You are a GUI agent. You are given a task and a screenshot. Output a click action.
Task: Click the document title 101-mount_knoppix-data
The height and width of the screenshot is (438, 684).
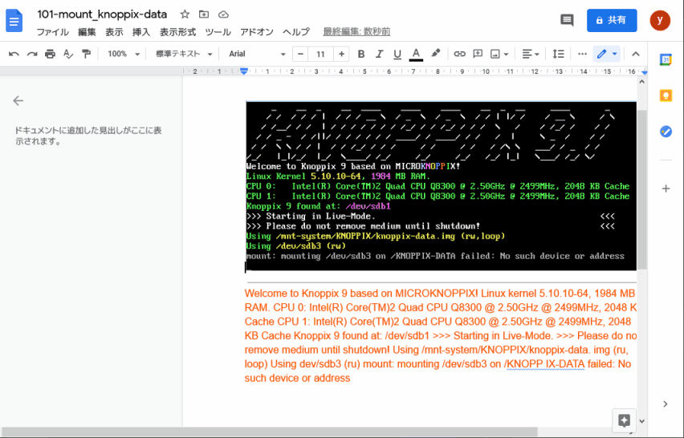pos(102,14)
